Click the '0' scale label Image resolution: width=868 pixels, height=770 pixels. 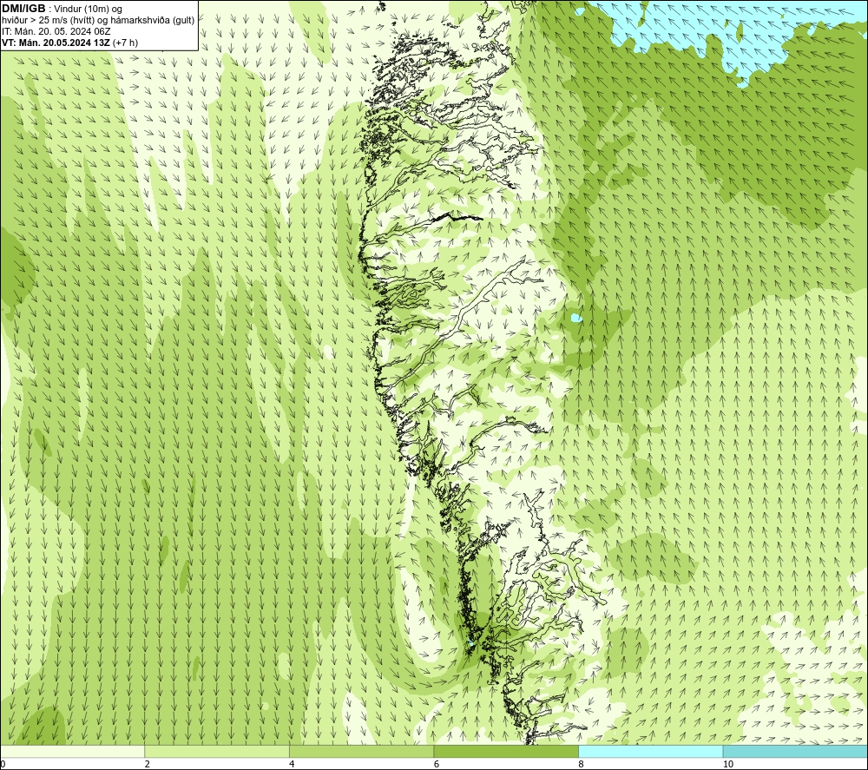point(3,764)
